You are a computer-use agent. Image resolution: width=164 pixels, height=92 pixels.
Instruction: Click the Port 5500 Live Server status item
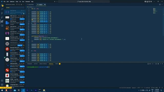(x=154, y=88)
